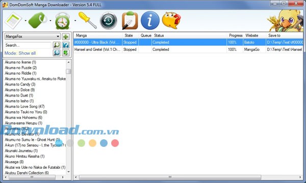Click download table scroll left arrow
306x183 pixels.
(x=76, y=177)
